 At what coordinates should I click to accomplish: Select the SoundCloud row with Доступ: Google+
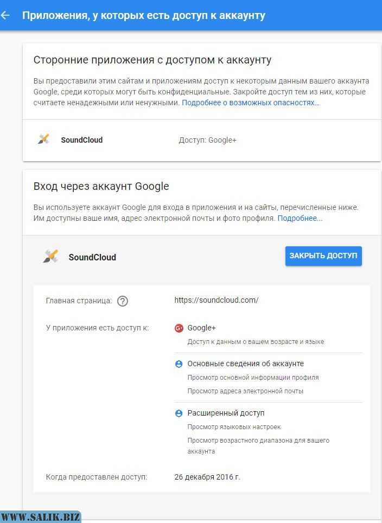tap(202, 140)
